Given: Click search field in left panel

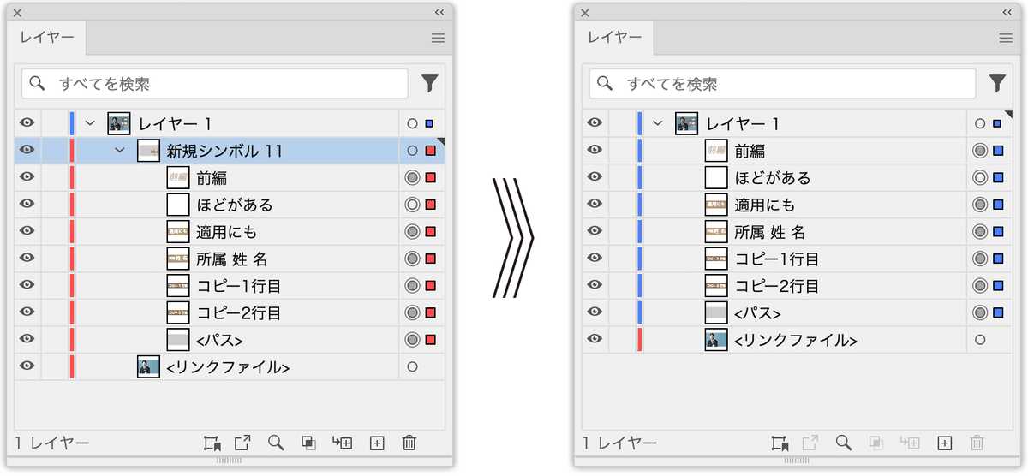Looking at the screenshot, I should click(x=215, y=83).
